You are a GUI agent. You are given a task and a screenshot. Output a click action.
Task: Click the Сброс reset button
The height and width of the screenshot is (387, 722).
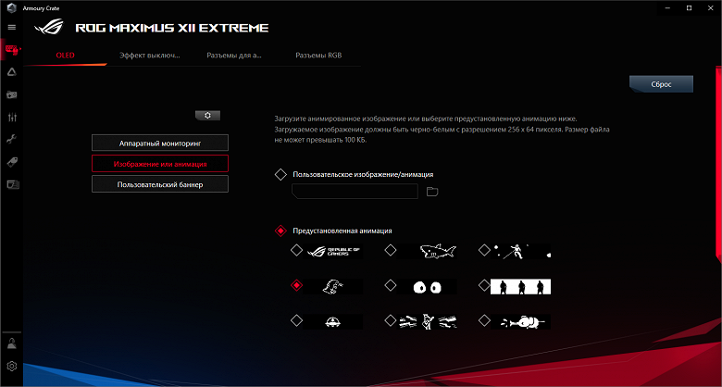(x=661, y=84)
